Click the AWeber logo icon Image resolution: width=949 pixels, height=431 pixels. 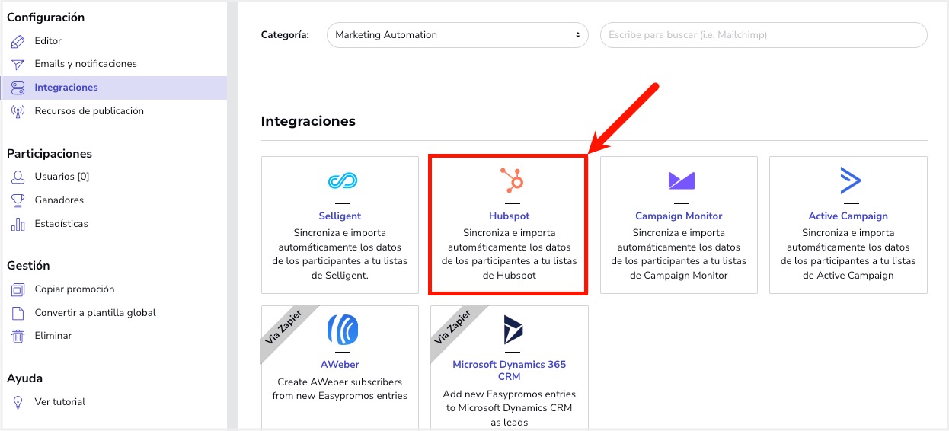pyautogui.click(x=342, y=330)
